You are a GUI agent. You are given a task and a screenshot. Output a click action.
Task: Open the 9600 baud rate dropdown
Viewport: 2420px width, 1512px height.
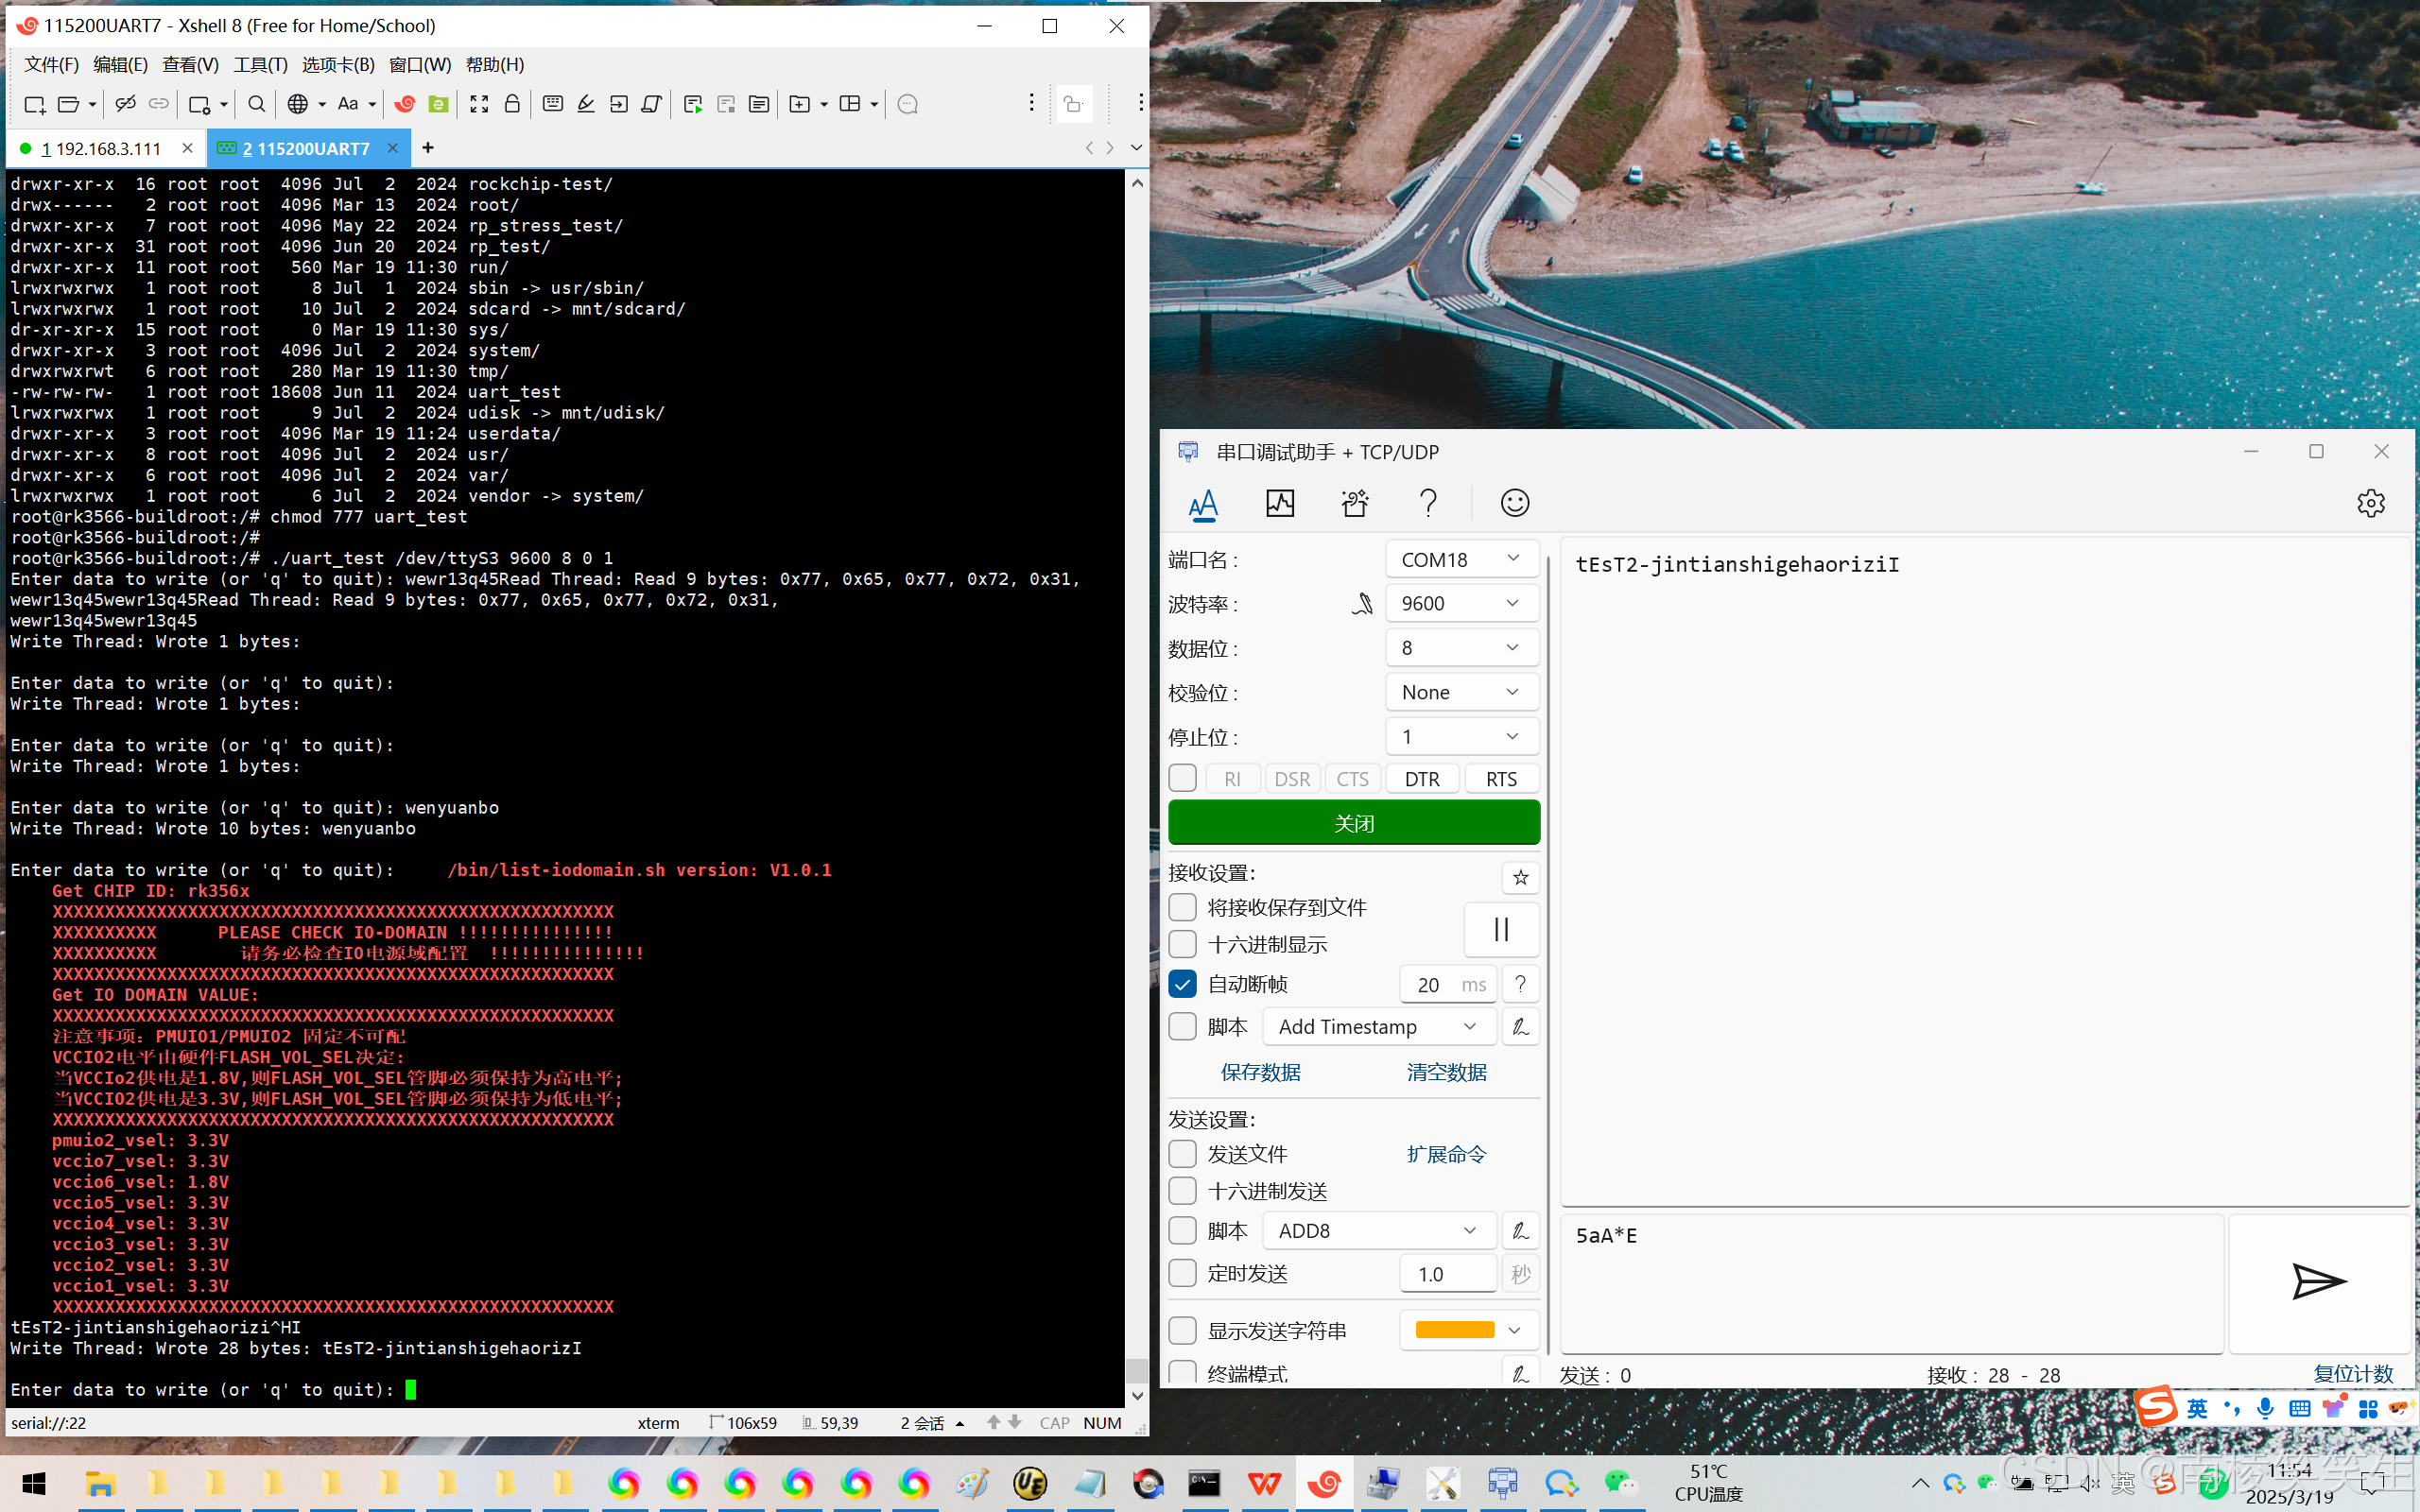pyautogui.click(x=1461, y=603)
